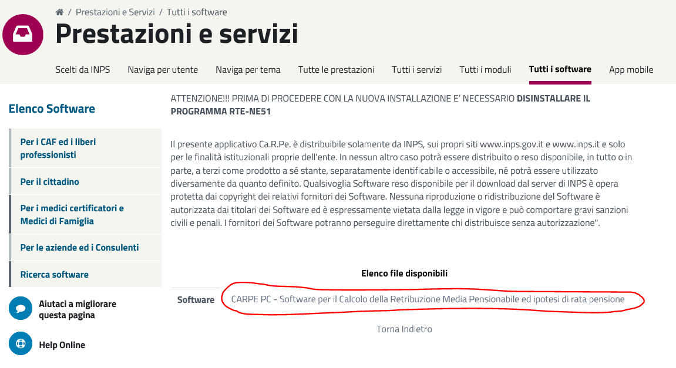Screen dimensions: 676x368
Task: Open the Tutti i moduli tab
Action: [485, 69]
